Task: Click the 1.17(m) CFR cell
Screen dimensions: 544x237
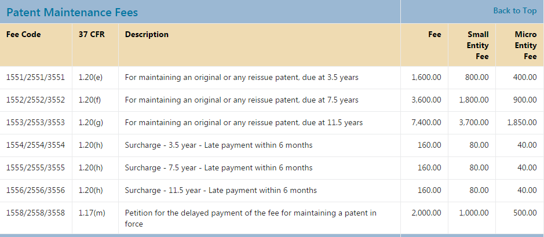Action: pyautogui.click(x=92, y=213)
